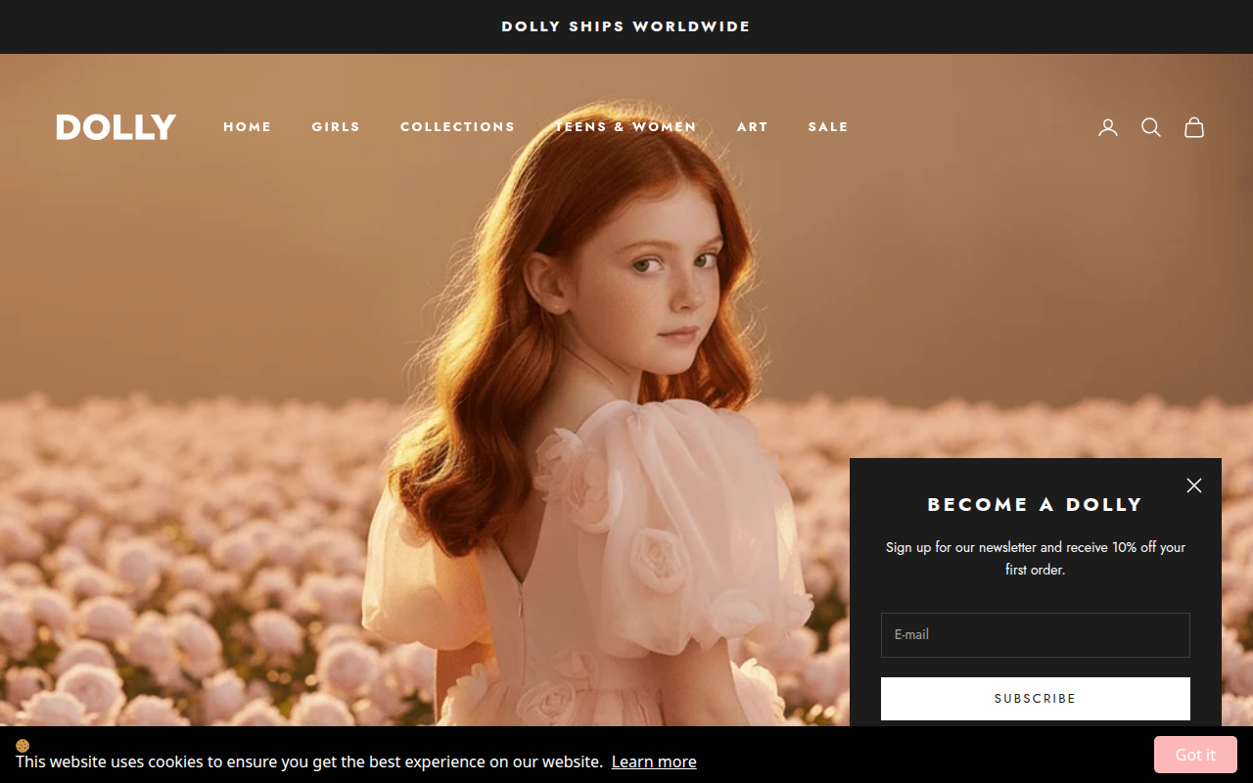Click the newsletter E-mail field

[x=1036, y=635]
